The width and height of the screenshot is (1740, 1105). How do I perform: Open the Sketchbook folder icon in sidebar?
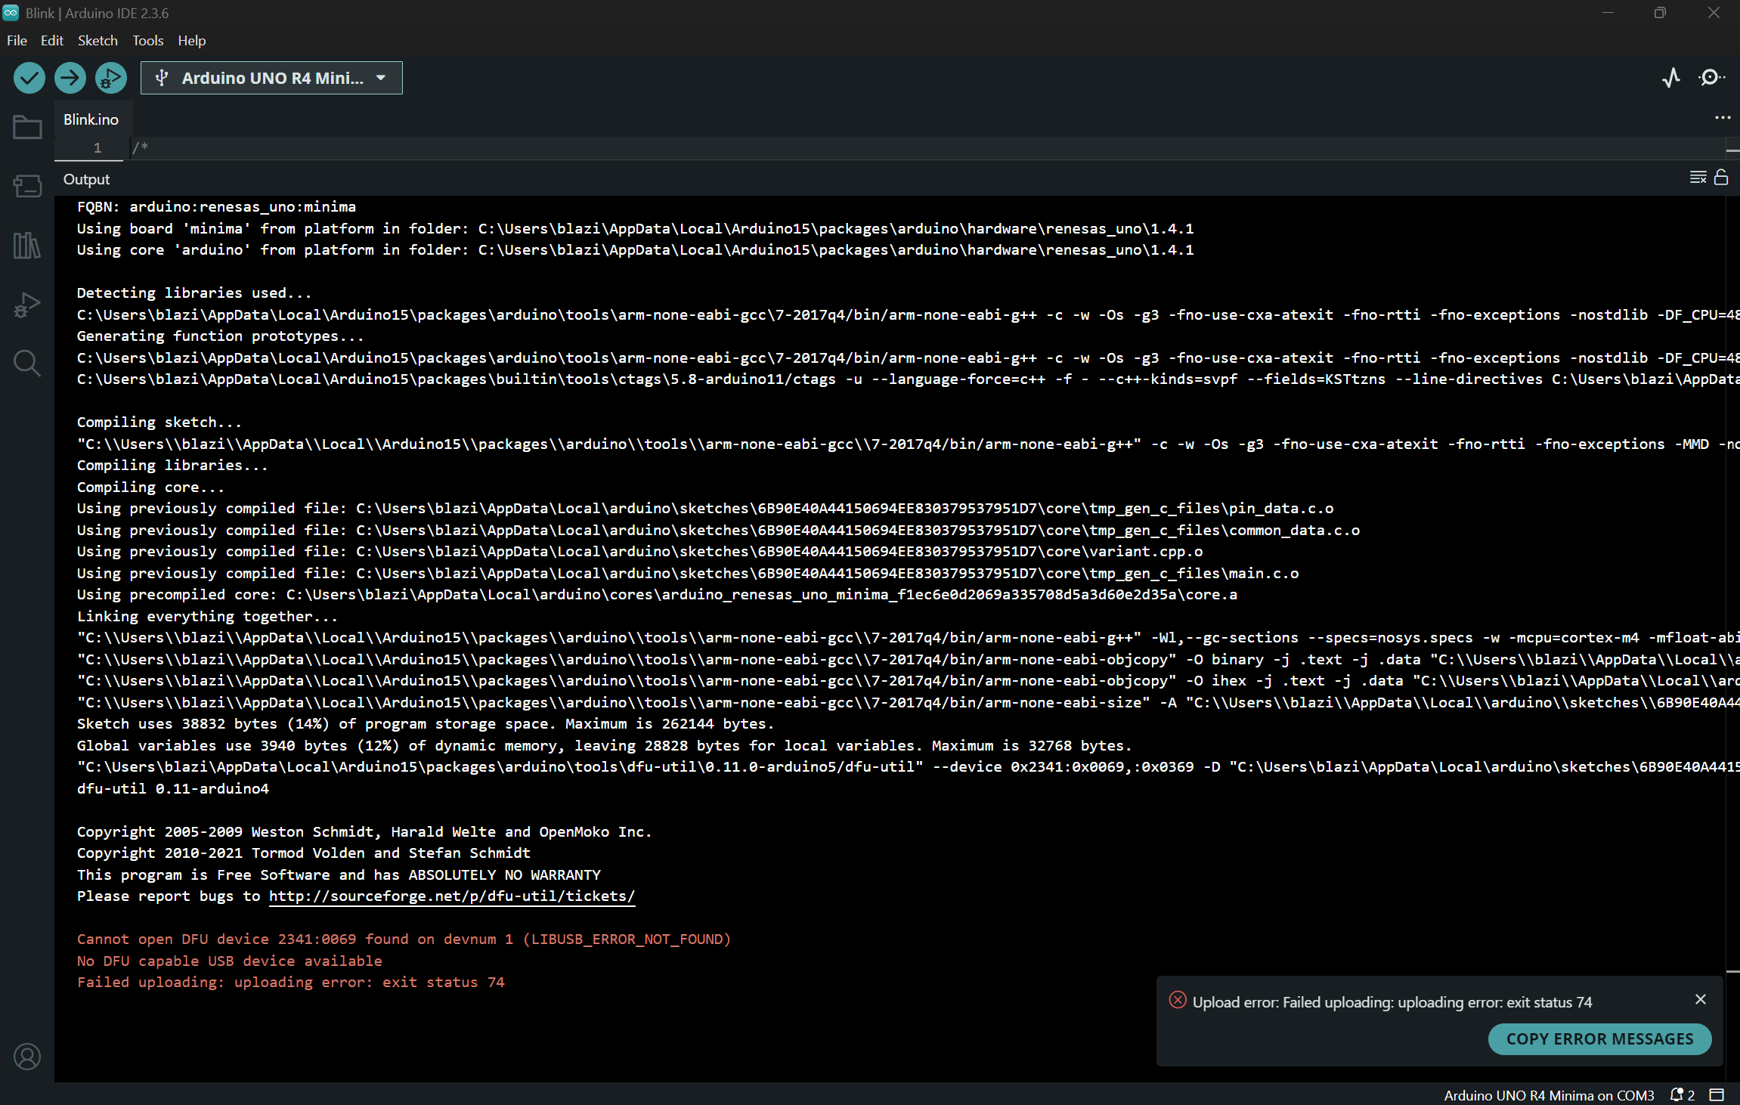coord(27,127)
